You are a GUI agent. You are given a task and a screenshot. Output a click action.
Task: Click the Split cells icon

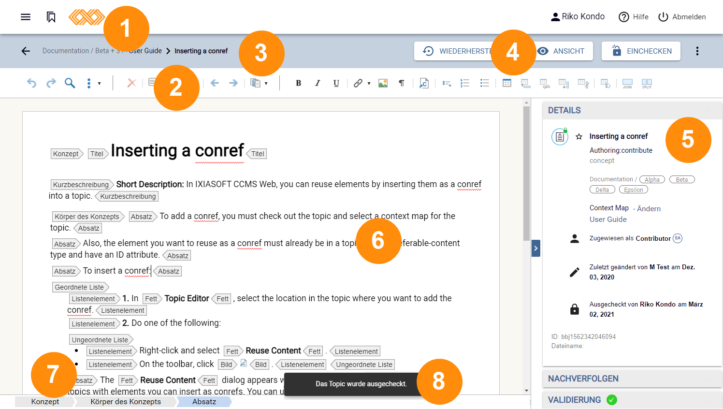tap(647, 83)
